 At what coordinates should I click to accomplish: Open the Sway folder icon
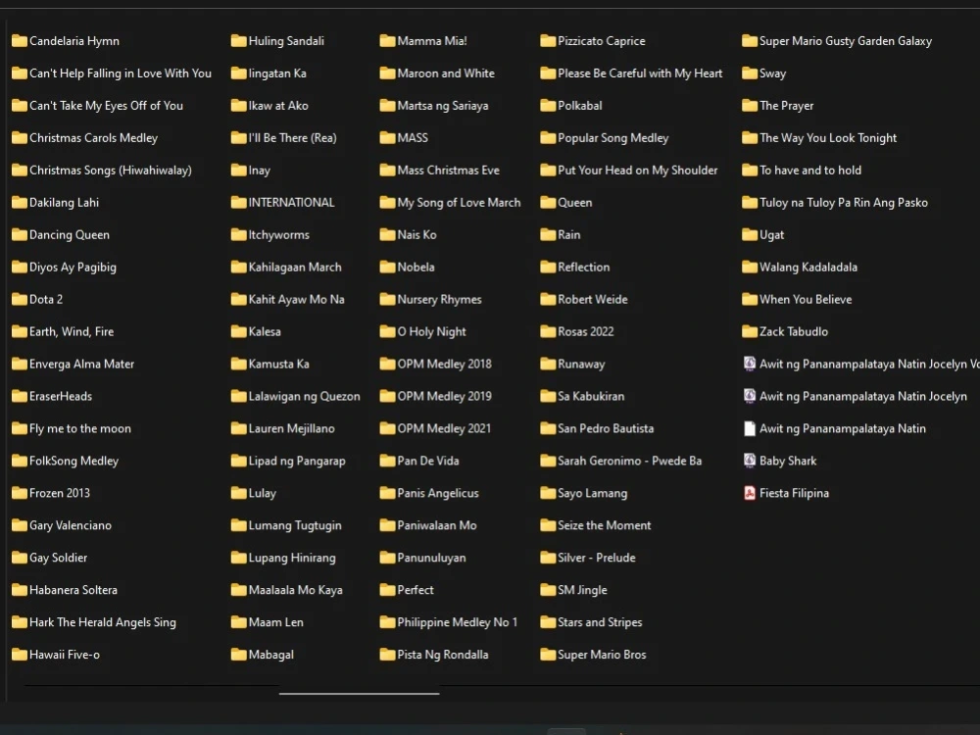tap(750, 73)
